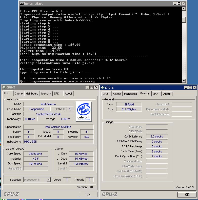Click the RAS# to CAS# Delay value
The image size is (198, 200).
click(157, 142)
